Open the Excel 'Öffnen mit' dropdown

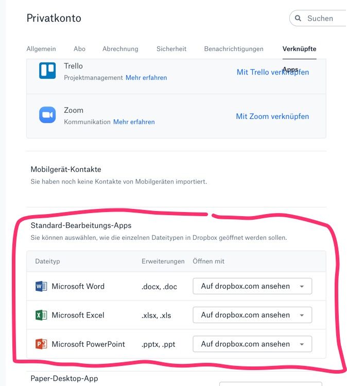252,315
